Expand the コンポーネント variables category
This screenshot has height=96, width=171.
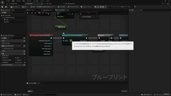click(x=1, y=56)
